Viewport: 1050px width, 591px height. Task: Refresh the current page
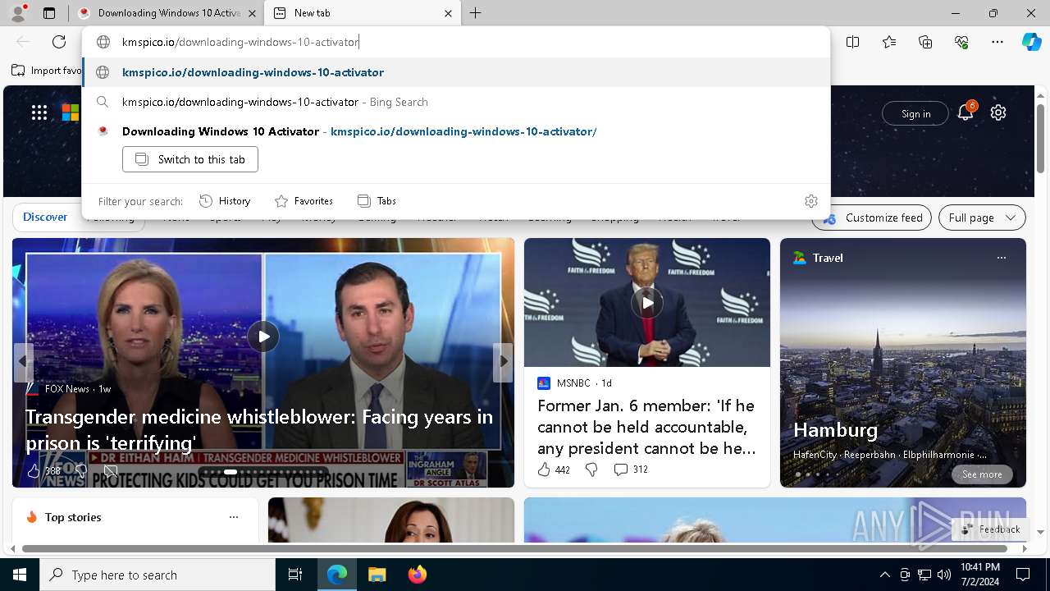point(59,42)
